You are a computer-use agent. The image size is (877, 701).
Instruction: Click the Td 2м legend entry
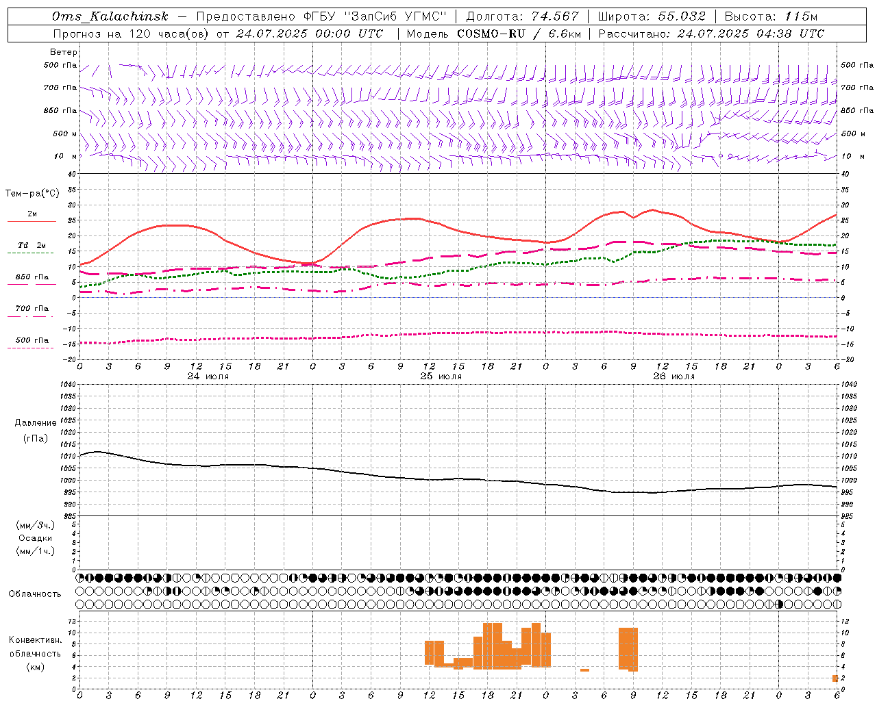coord(32,245)
